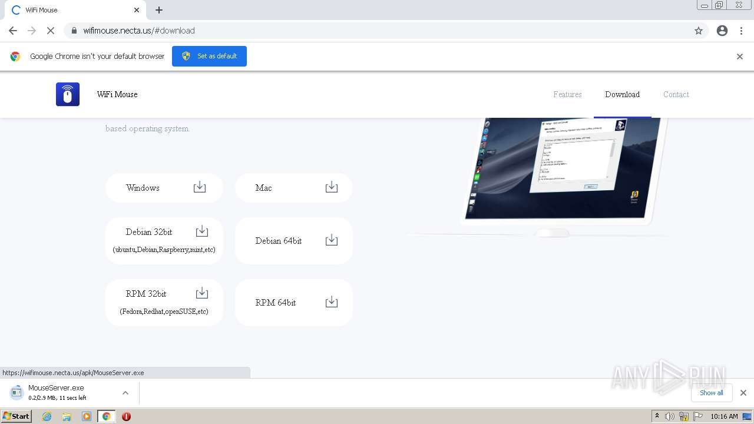This screenshot has height=424, width=754.
Task: Click the network tray icon
Action: (684, 416)
